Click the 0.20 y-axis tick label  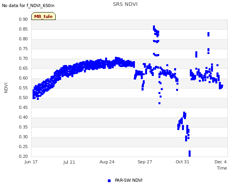pyautogui.click(x=24, y=156)
